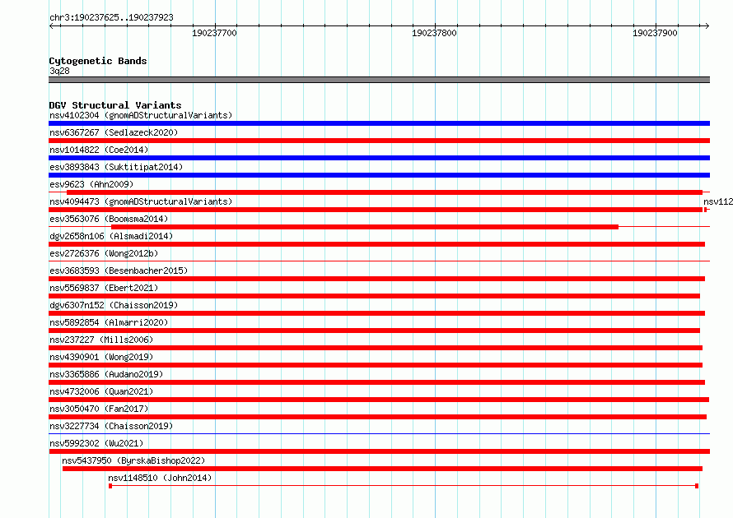Click dgv2658n106 (Alsmadi2014) label
This screenshot has height=518, width=733.
(111, 236)
